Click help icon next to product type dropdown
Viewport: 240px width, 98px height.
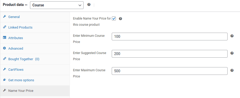click(x=89, y=5)
